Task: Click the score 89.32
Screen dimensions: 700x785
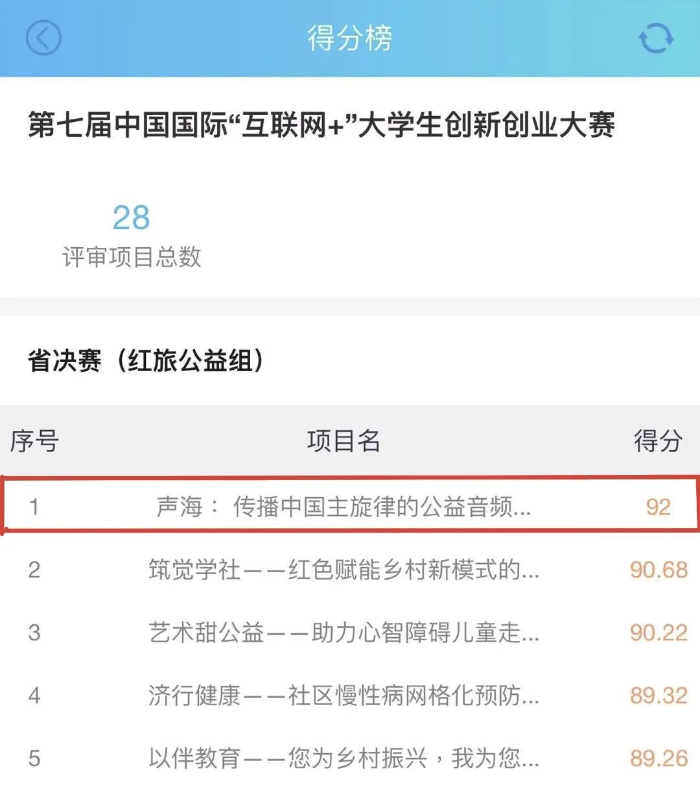Action: pyautogui.click(x=659, y=695)
